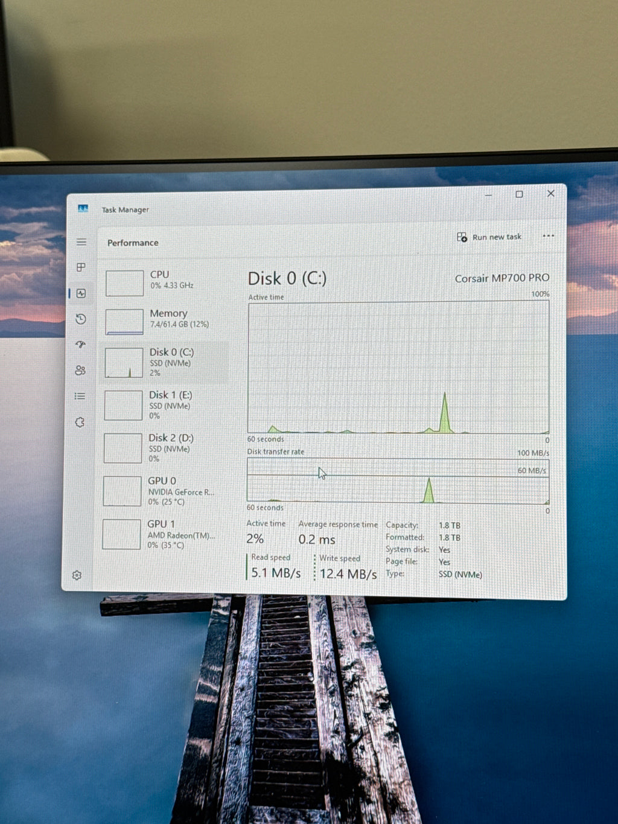Image resolution: width=618 pixels, height=824 pixels.
Task: Open the Users page icon
Action: [x=80, y=371]
